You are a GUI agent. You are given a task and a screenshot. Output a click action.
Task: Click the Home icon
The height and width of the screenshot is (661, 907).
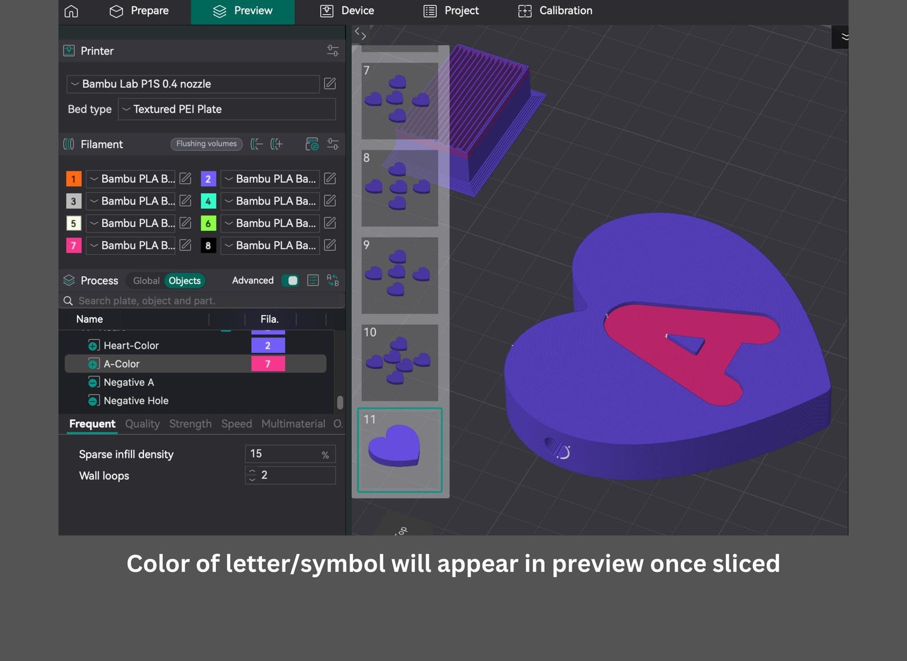point(71,11)
